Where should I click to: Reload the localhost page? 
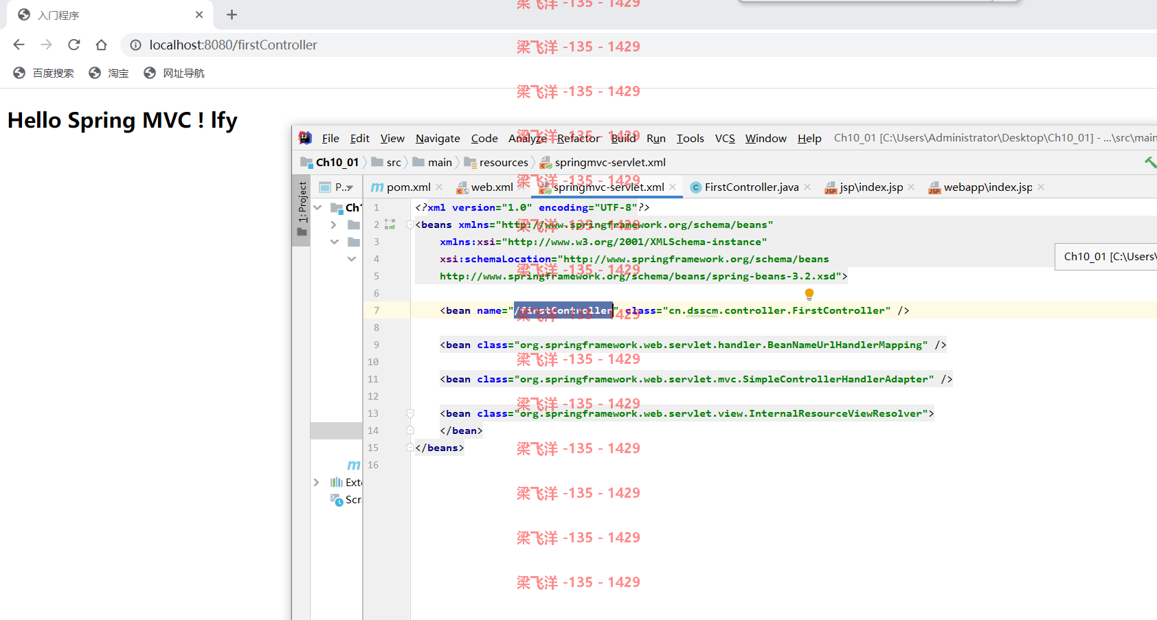pos(74,45)
